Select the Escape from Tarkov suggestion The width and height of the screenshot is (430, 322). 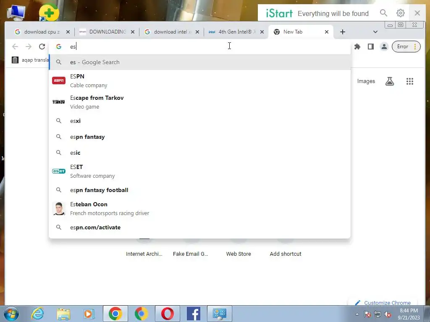point(199,102)
